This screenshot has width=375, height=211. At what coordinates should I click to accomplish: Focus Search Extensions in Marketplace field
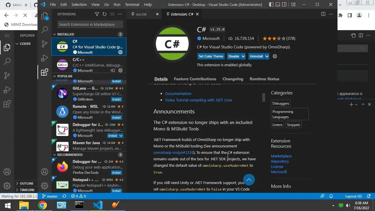click(x=89, y=24)
